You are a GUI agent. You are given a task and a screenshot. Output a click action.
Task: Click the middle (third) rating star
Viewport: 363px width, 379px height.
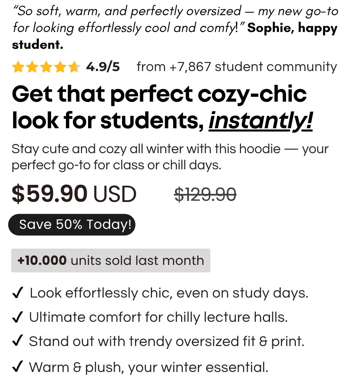(46, 68)
